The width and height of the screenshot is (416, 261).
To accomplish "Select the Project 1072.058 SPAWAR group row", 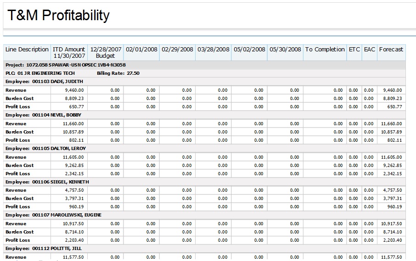I will (x=66, y=65).
